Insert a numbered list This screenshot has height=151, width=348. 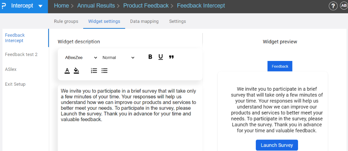94,71
